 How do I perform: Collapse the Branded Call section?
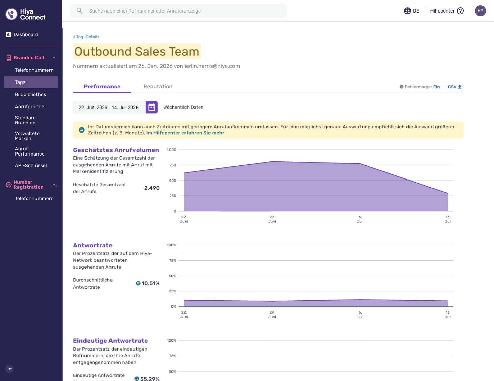(54, 58)
